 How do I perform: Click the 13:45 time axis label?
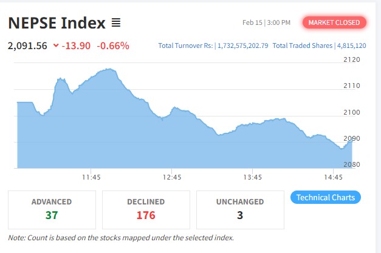click(252, 177)
